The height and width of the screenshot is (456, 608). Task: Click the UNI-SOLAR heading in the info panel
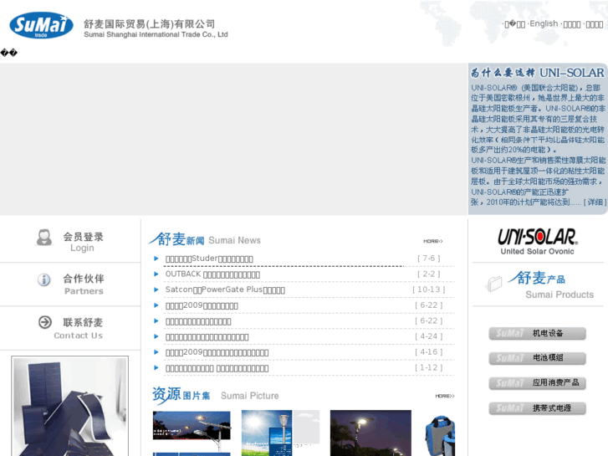[x=538, y=73]
